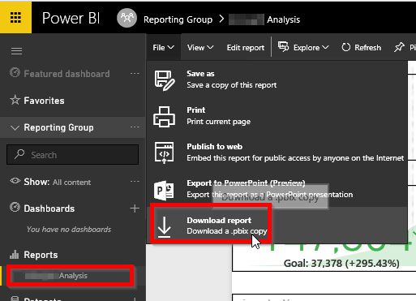Click Favorites in navigation pane
The width and height of the screenshot is (416, 301).
tap(44, 101)
